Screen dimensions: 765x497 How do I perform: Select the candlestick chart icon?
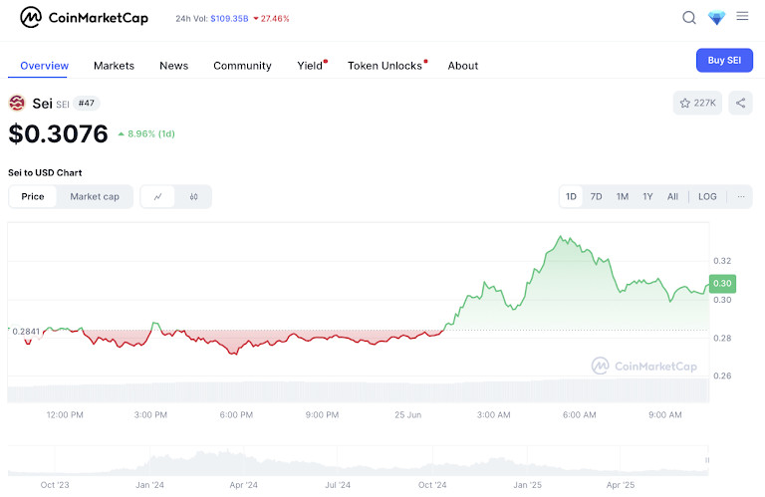point(193,196)
